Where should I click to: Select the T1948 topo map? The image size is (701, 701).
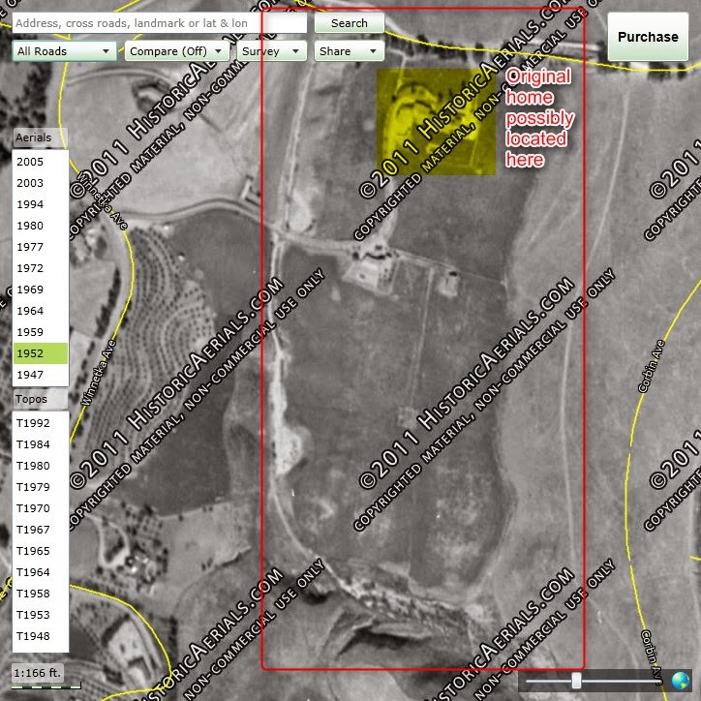pos(41,636)
